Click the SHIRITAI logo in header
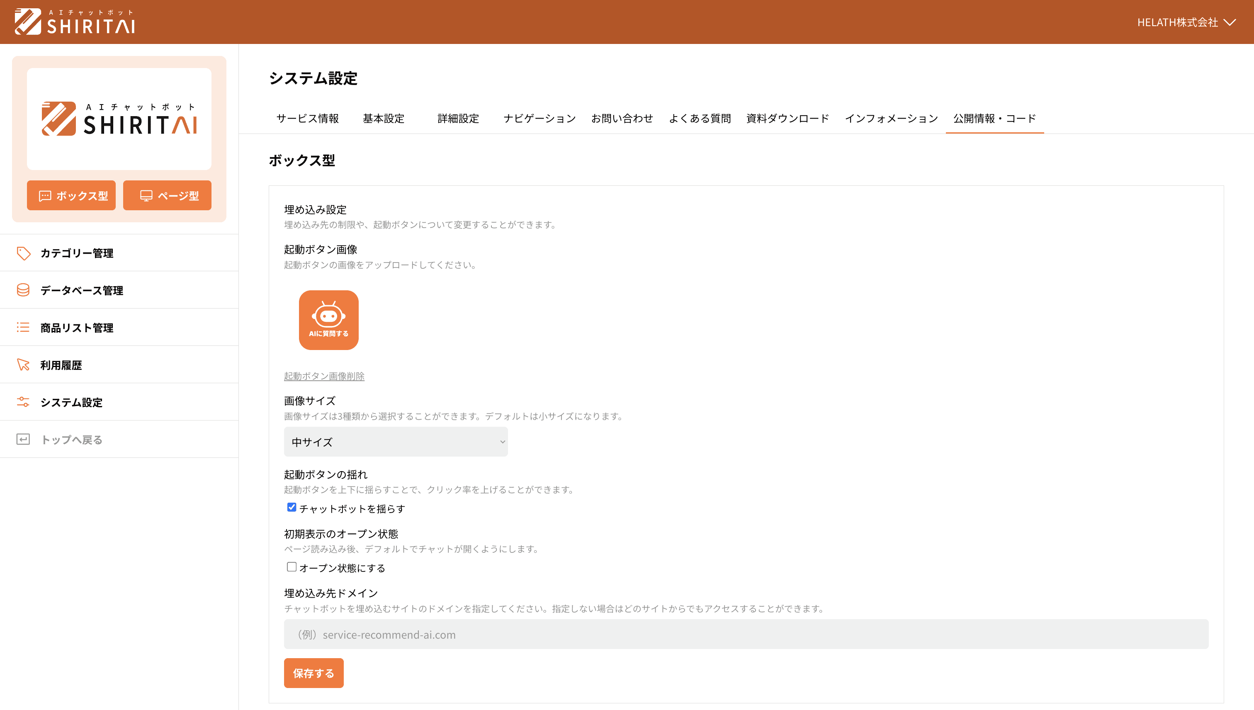 [x=75, y=22]
